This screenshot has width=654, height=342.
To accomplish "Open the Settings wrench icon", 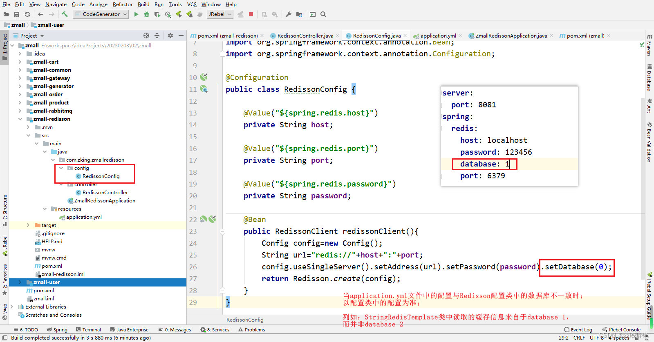I will (289, 14).
